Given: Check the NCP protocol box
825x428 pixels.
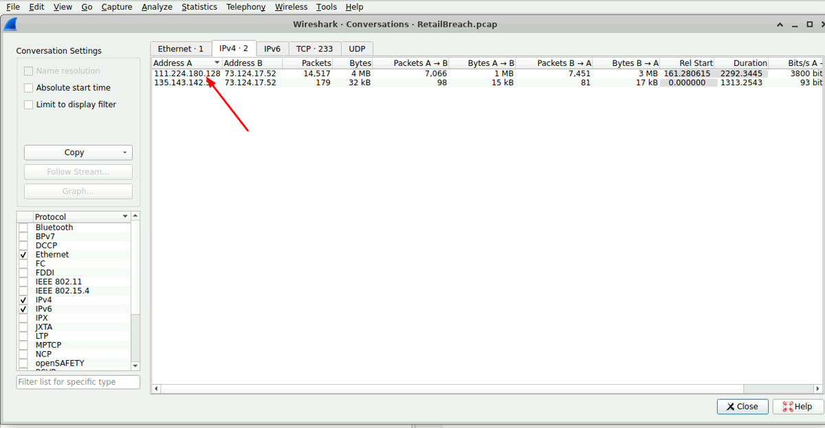Looking at the screenshot, I should 23,354.
